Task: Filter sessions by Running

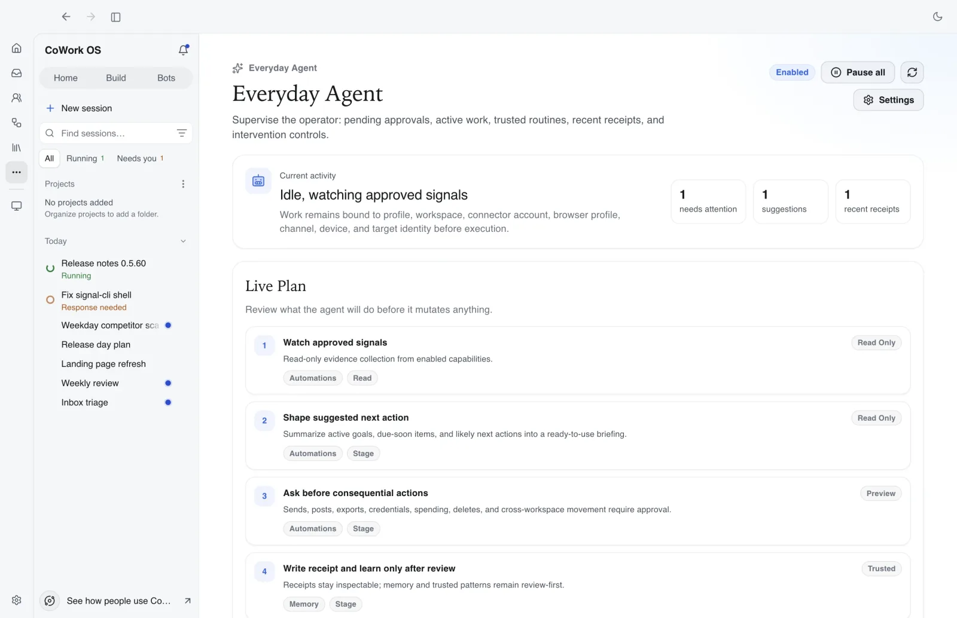Action: click(86, 158)
